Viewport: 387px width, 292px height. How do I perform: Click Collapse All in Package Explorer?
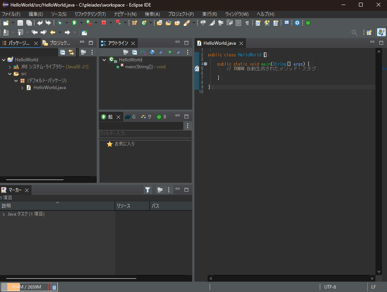coord(62,52)
